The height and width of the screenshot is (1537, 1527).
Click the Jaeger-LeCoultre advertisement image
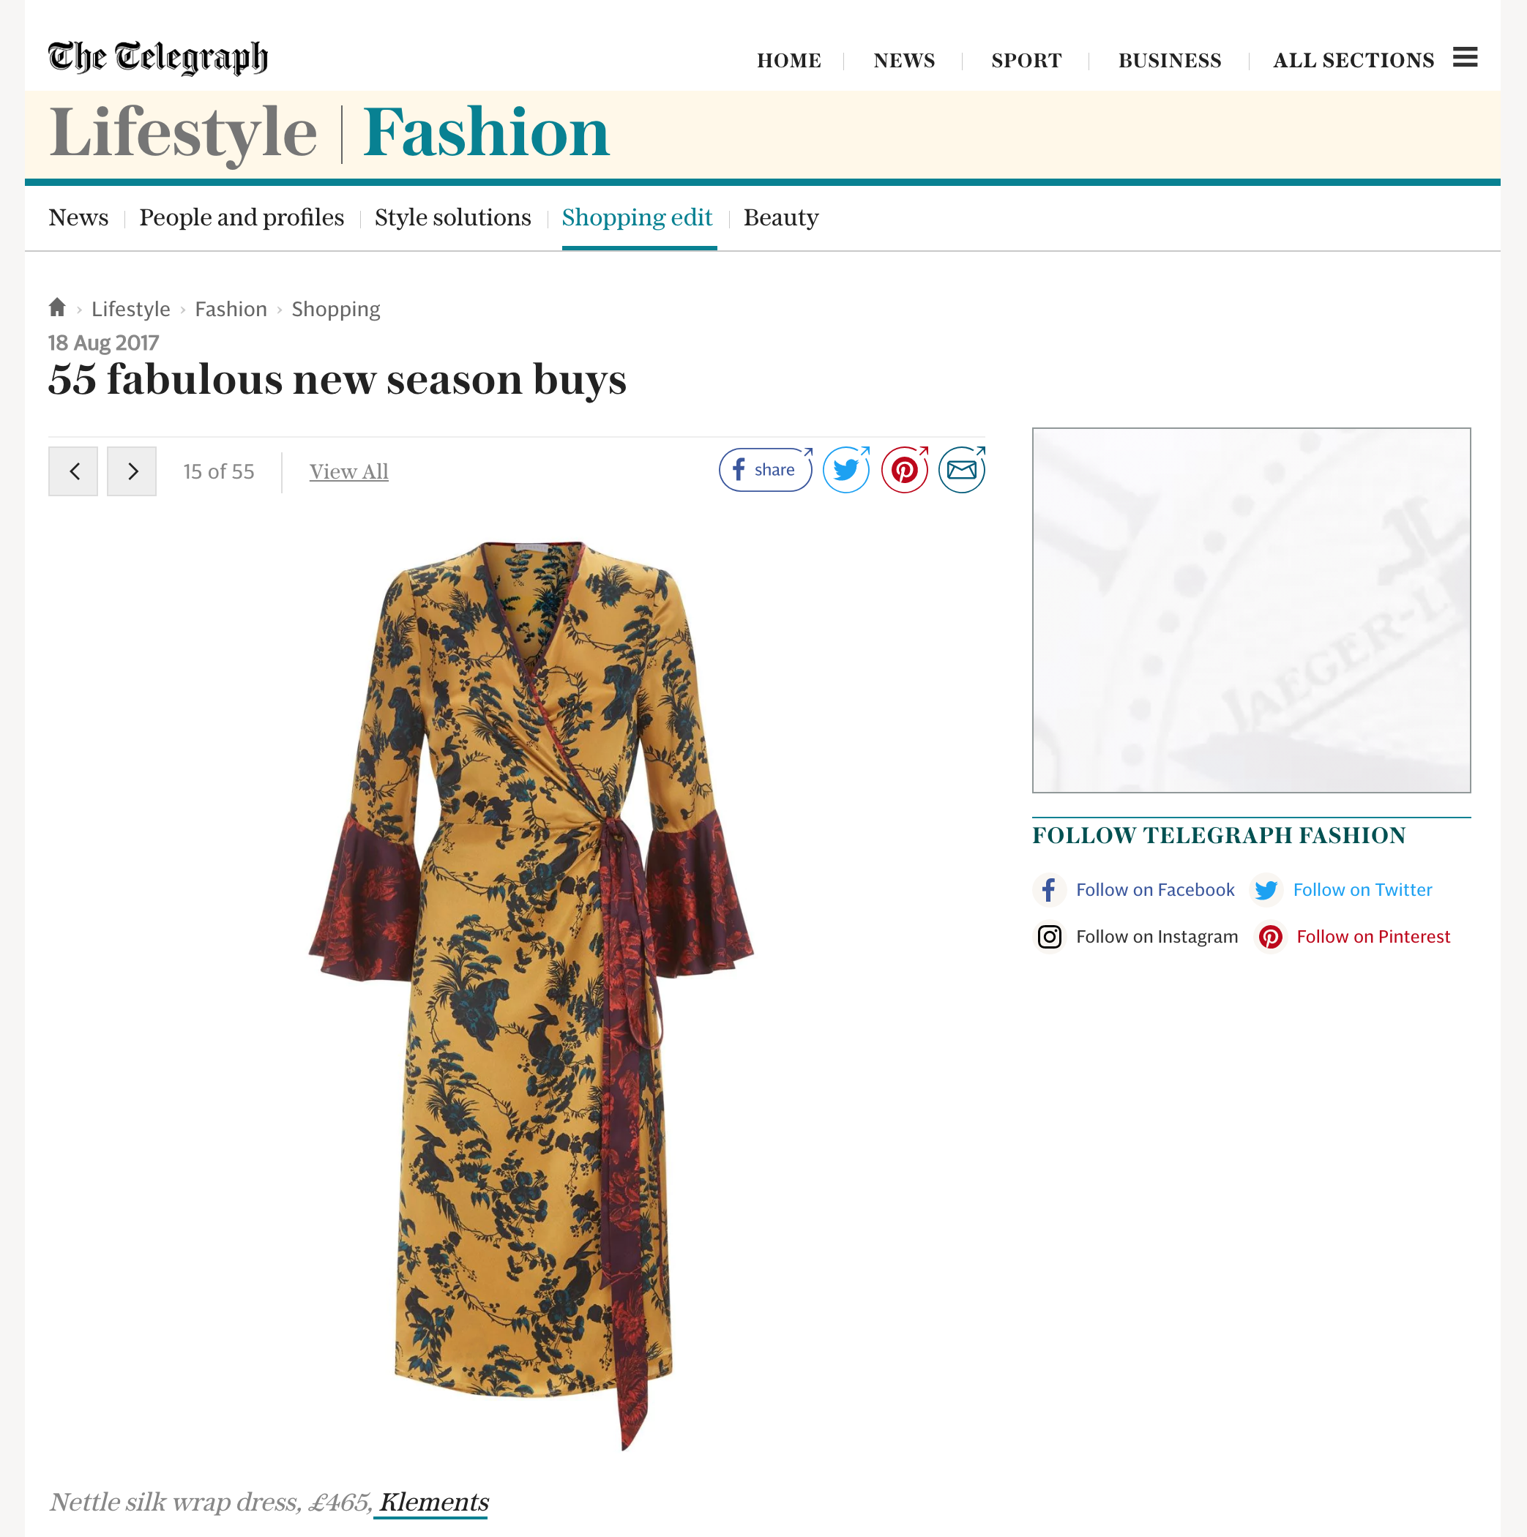[1251, 610]
